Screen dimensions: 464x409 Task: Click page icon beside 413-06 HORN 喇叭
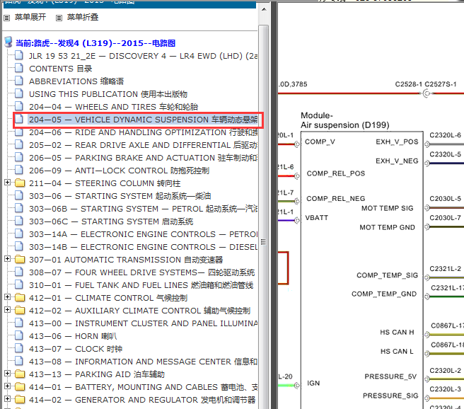(x=19, y=335)
